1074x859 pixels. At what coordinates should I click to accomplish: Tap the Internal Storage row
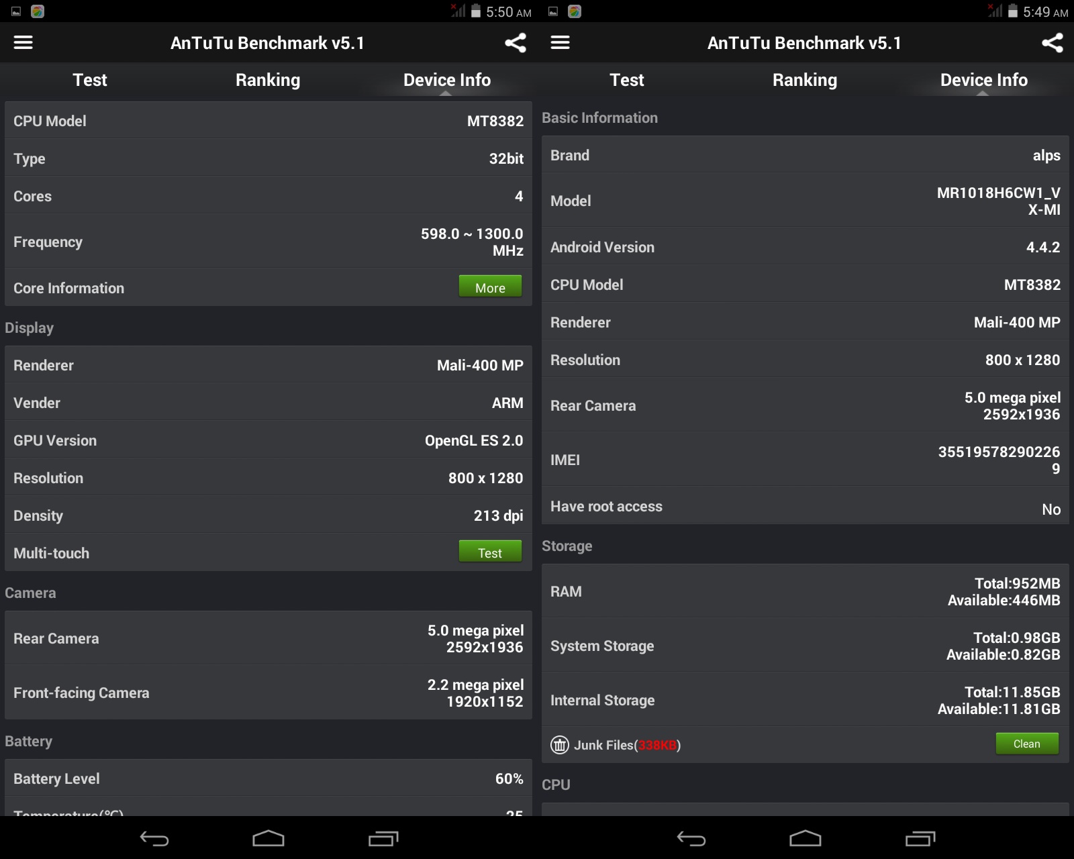[x=805, y=700]
